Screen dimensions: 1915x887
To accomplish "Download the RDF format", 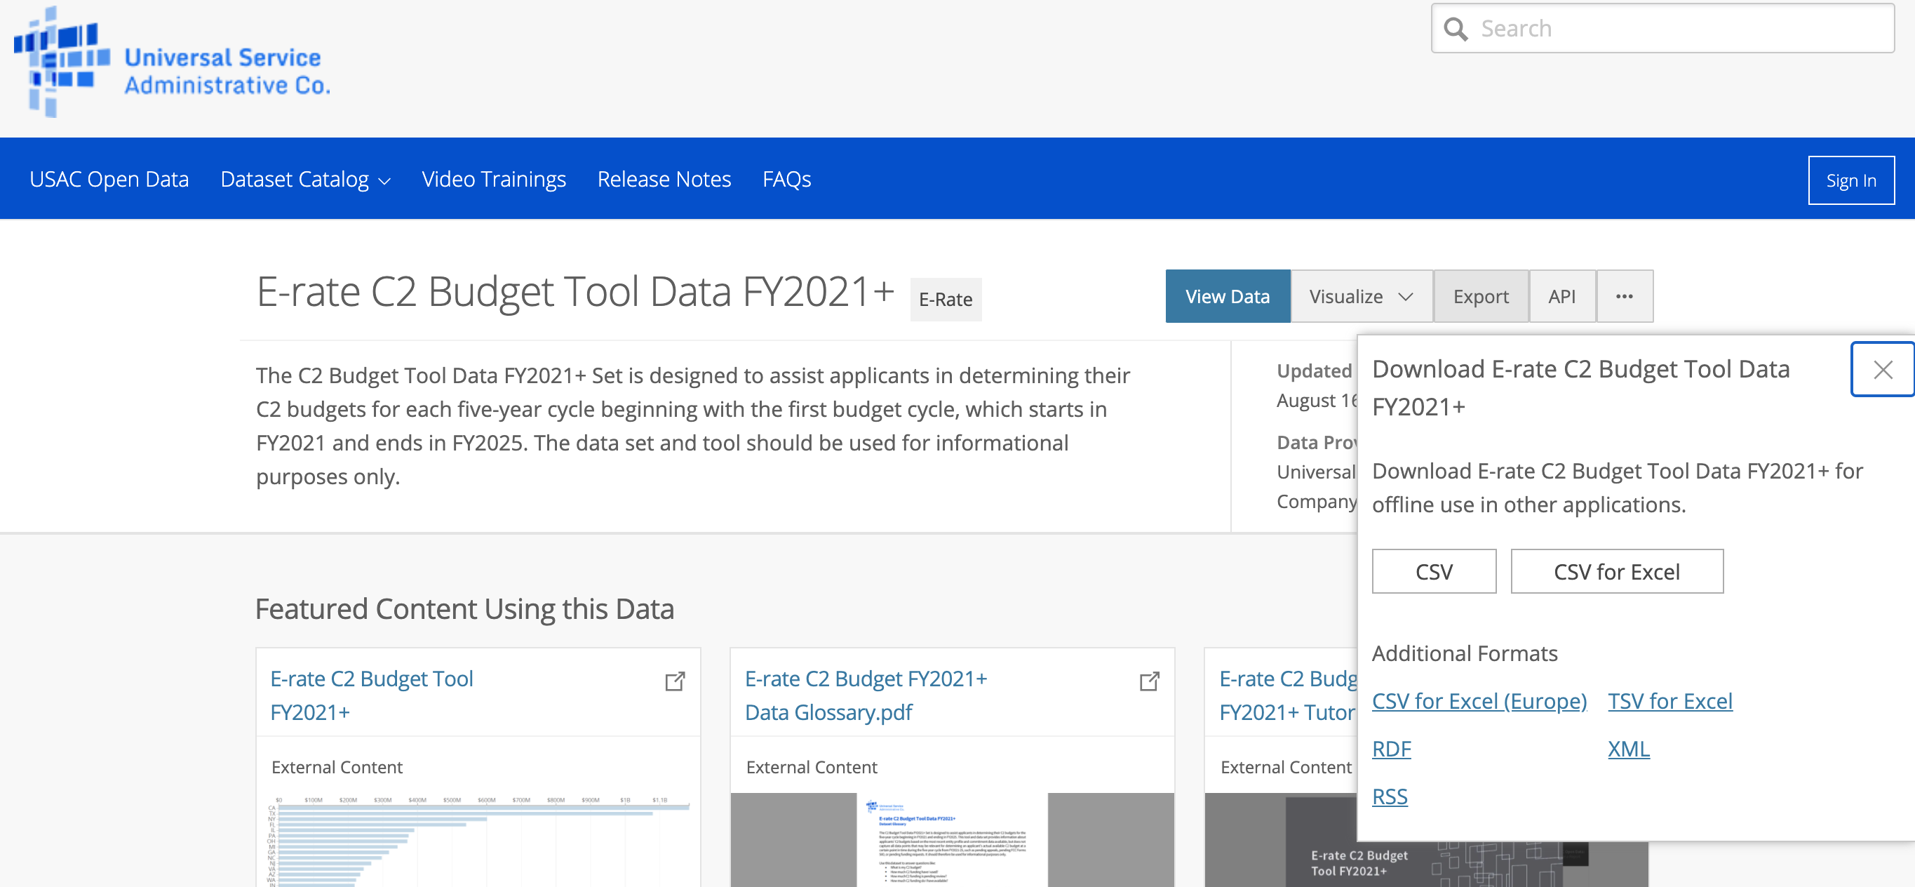I will coord(1391,749).
